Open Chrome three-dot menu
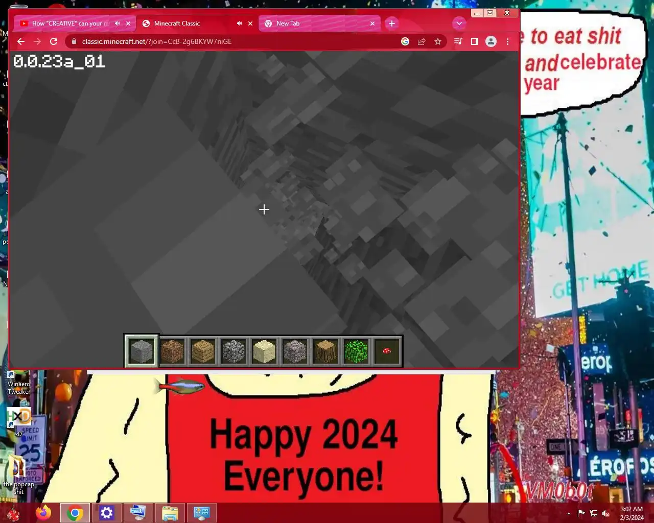The height and width of the screenshot is (523, 654). click(x=507, y=41)
